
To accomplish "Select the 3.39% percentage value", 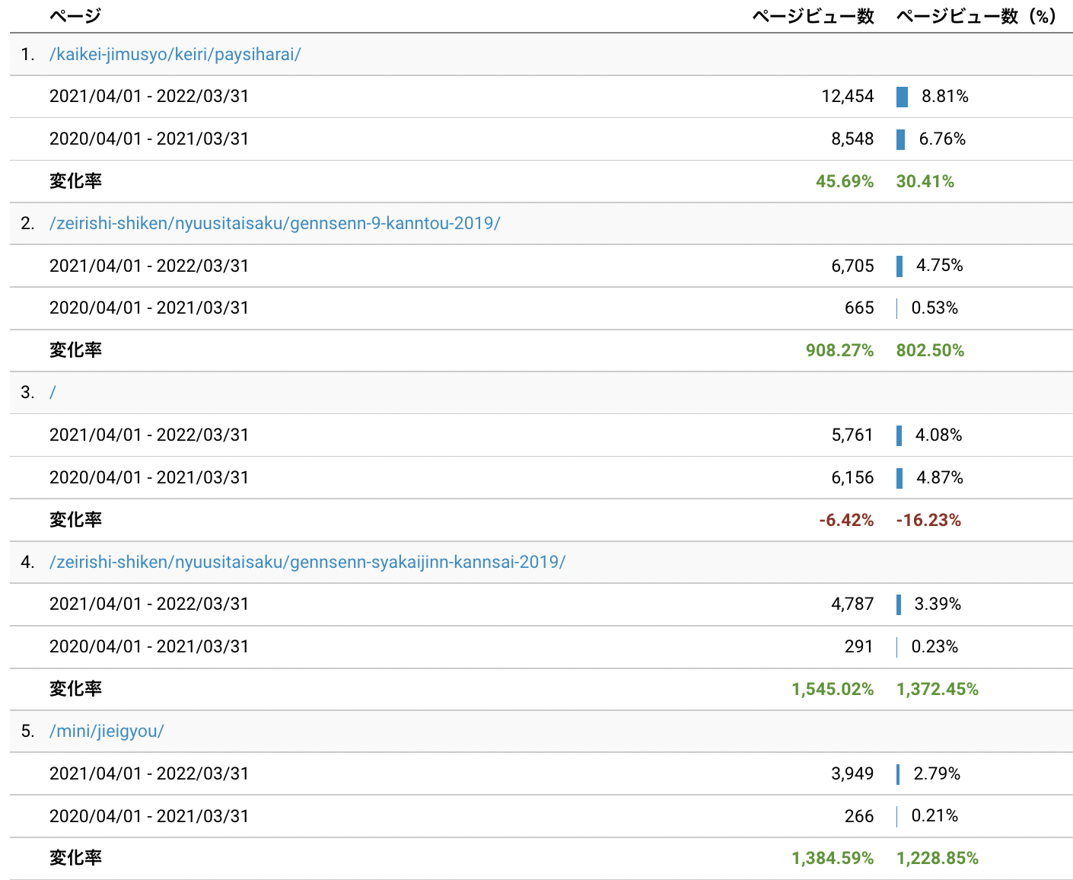I will coord(938,604).
